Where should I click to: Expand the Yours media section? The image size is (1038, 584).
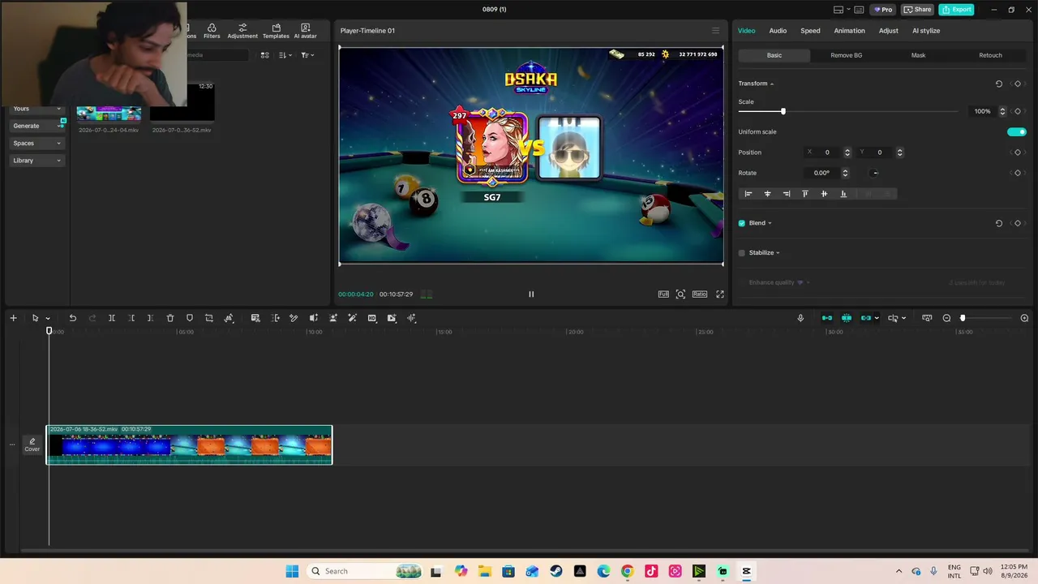point(37,109)
